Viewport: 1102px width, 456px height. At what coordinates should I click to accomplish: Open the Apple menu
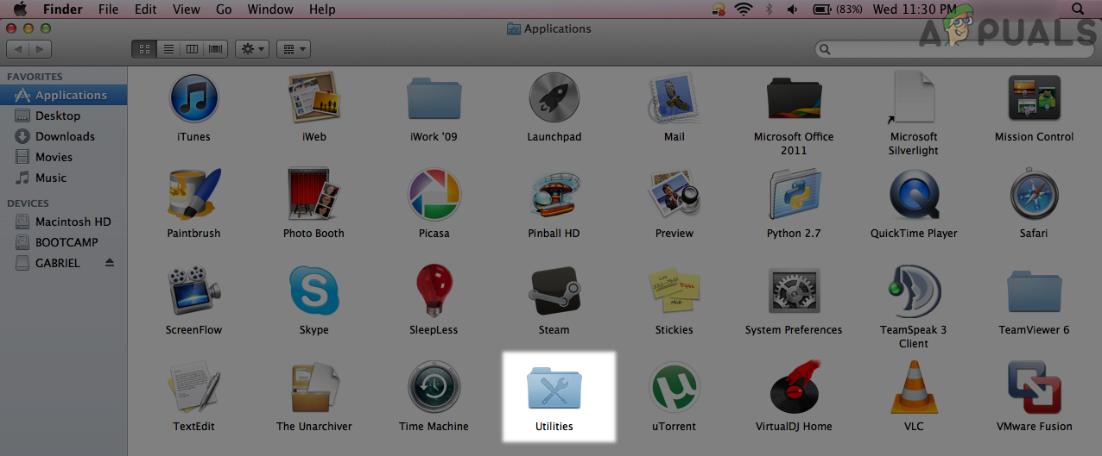point(20,9)
